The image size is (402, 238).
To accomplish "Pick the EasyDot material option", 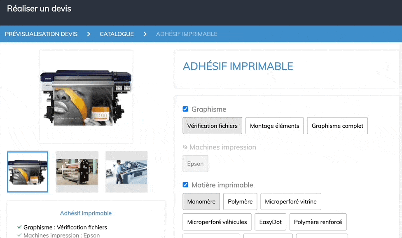I will click(x=270, y=222).
